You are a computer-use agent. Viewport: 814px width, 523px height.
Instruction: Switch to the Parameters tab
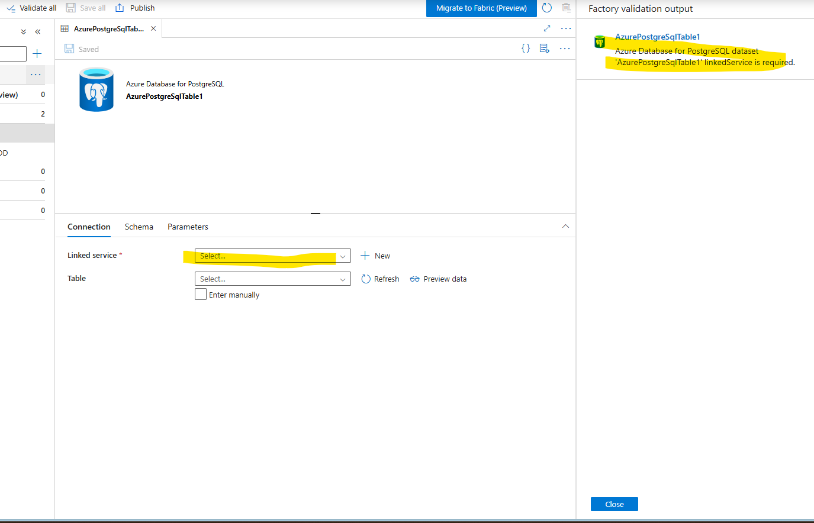click(188, 227)
